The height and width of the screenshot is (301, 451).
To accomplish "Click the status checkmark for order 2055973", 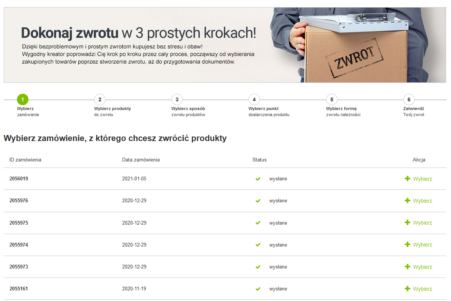I will coord(258,267).
